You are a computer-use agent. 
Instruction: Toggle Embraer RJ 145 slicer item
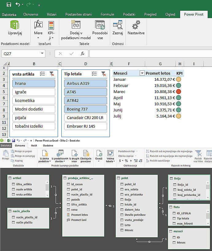[86, 126]
